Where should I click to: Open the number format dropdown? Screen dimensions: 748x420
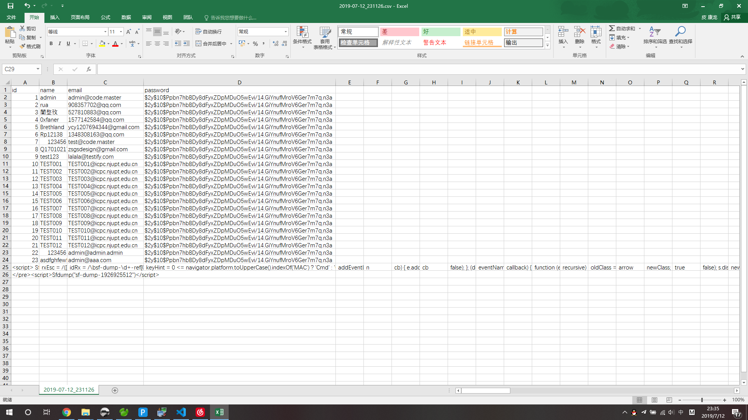(x=286, y=32)
